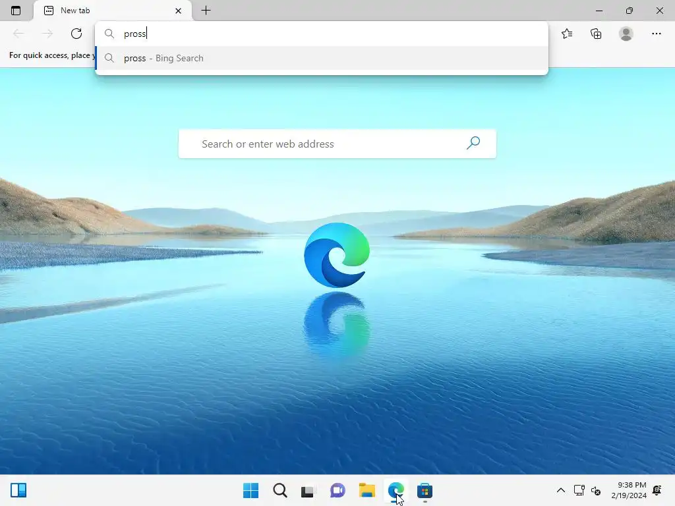
Task: Select the New tab browser tab
Action: (113, 11)
